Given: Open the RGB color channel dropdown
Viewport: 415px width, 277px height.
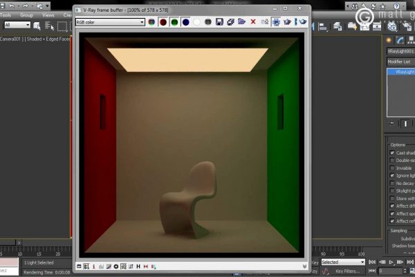Looking at the screenshot, I should point(110,22).
